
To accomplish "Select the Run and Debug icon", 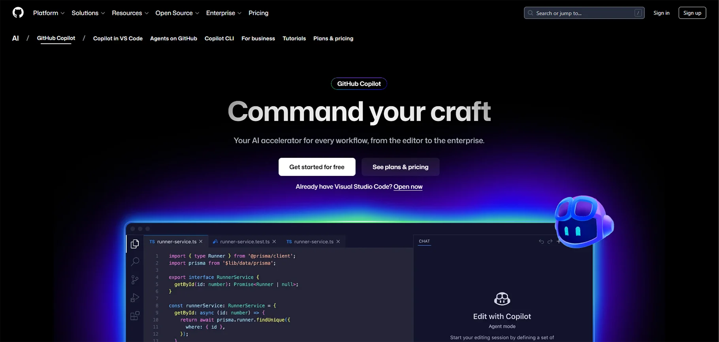I will coord(135,298).
